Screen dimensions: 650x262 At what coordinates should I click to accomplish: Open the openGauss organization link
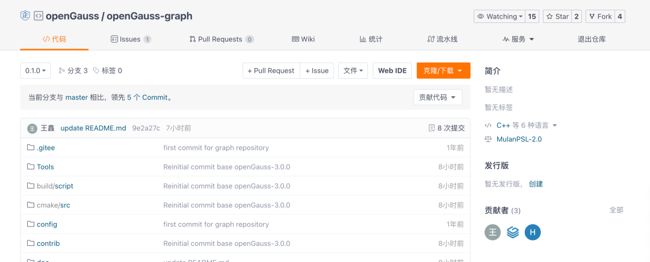point(72,16)
